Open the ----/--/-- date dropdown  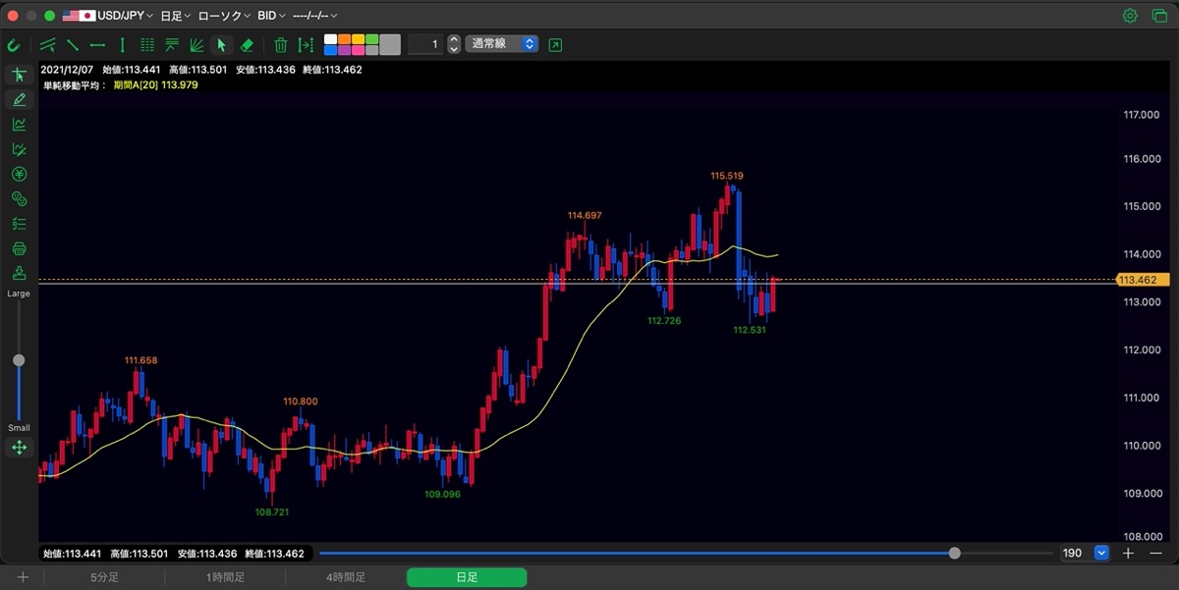(314, 16)
